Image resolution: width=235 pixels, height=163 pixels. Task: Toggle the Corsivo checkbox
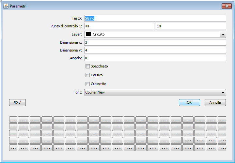point(87,75)
